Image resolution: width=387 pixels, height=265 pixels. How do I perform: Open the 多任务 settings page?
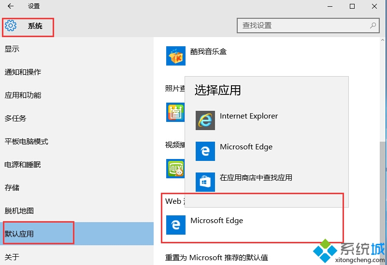[77, 119]
